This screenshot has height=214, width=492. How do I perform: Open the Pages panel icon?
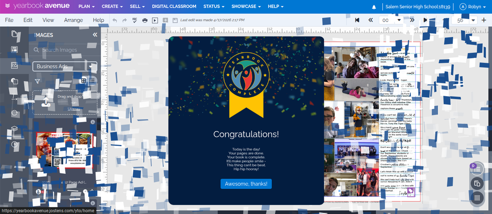(x=14, y=34)
